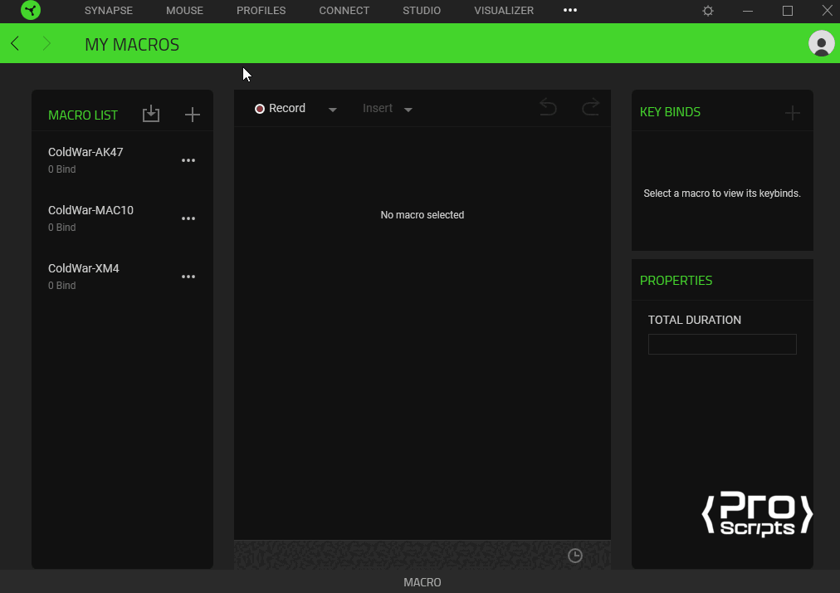Viewport: 840px width, 593px height.
Task: Open options menu for ColdWar-MAC10
Action: [188, 218]
